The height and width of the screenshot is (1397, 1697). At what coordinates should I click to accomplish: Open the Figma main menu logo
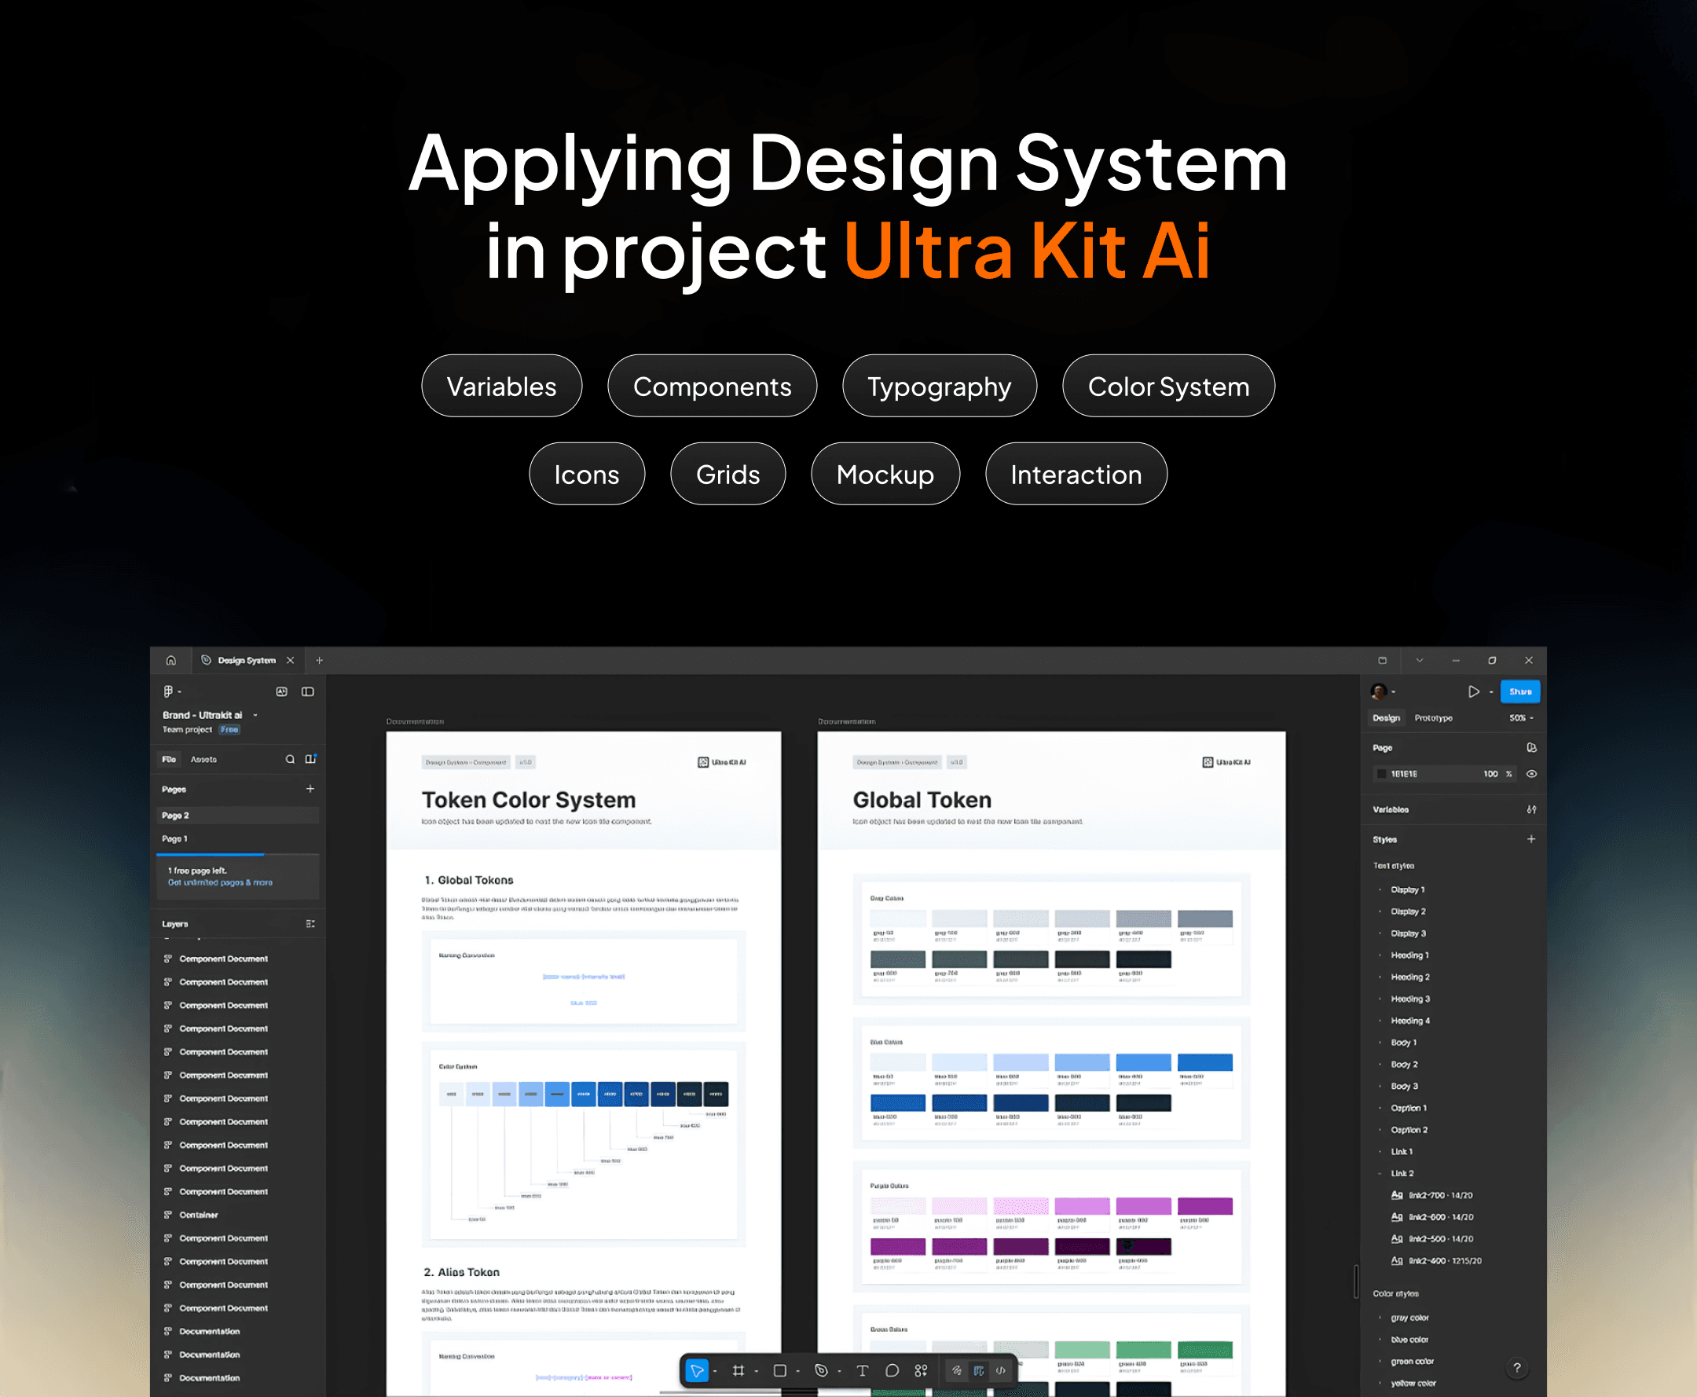point(168,691)
